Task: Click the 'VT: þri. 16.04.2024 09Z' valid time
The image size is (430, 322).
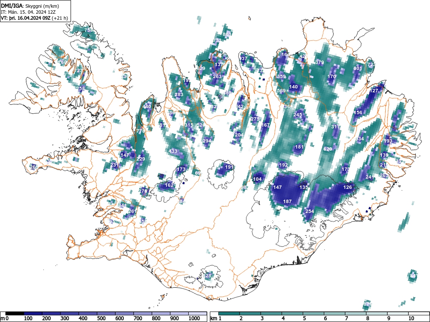Action: 26,18
